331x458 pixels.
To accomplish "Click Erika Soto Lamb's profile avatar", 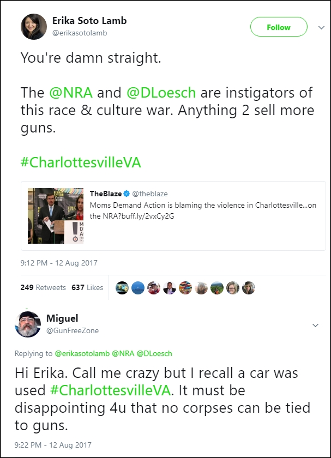I will pos(34,27).
